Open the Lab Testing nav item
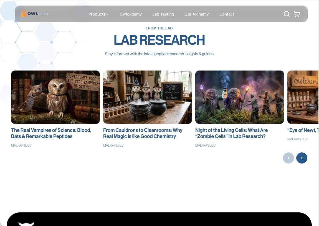The width and height of the screenshot is (319, 226). click(x=163, y=14)
